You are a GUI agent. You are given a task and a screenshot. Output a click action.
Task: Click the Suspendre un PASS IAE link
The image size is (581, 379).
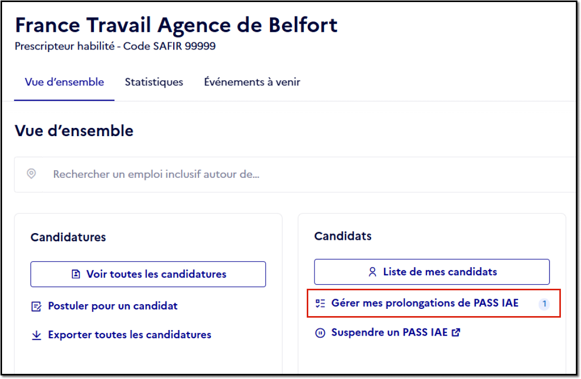[389, 332]
